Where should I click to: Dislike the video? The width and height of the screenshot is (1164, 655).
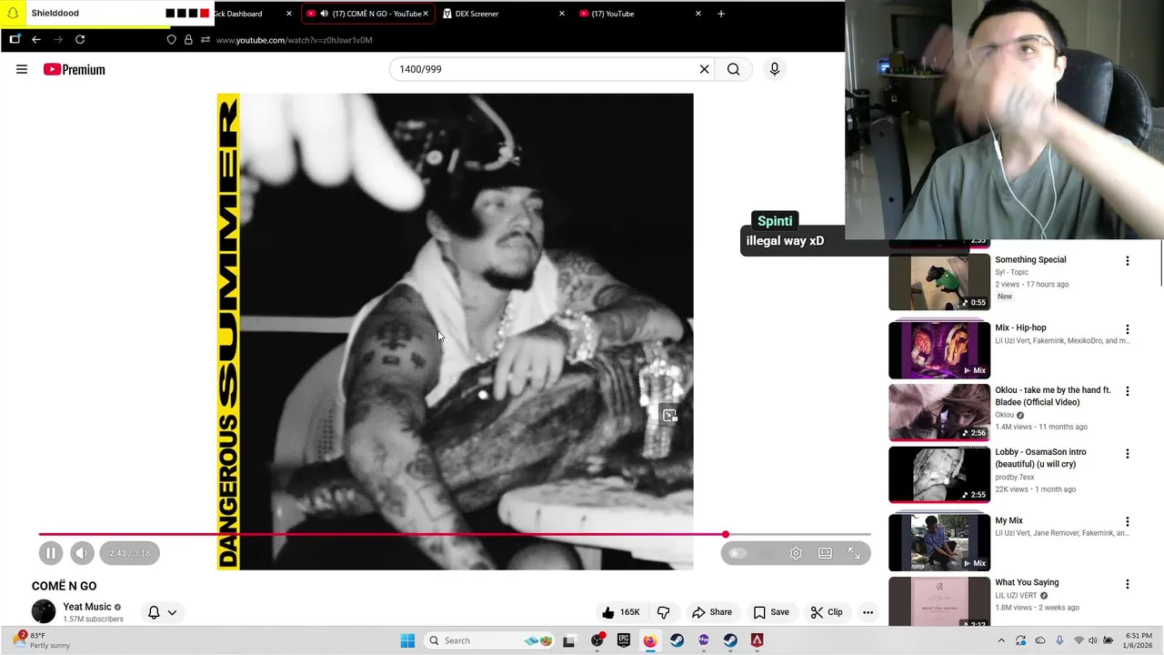point(663,612)
